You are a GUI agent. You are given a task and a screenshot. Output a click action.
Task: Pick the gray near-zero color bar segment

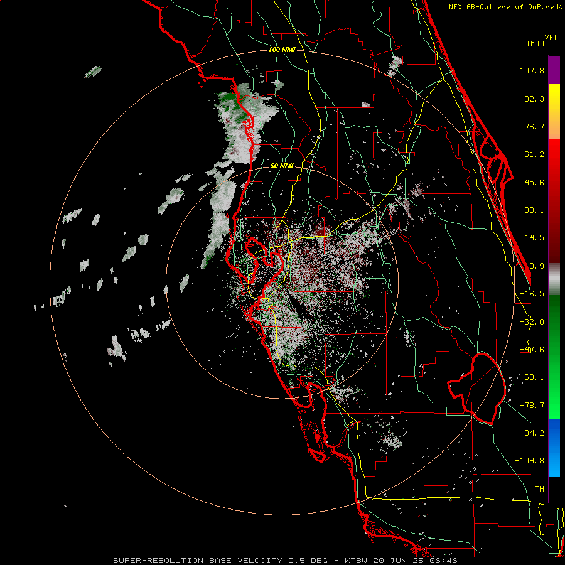[554, 279]
